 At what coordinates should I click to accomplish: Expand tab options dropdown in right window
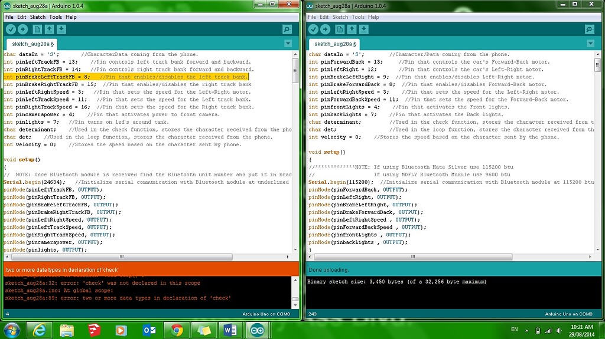590,44
